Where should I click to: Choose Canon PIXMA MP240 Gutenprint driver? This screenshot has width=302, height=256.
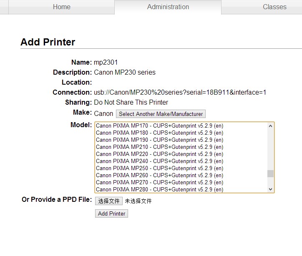(x=181, y=161)
